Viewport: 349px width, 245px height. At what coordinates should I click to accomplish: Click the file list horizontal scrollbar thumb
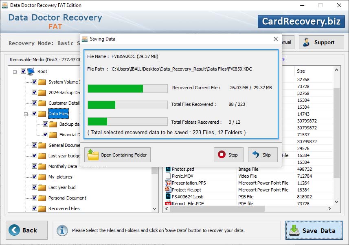pyautogui.click(x=217, y=208)
